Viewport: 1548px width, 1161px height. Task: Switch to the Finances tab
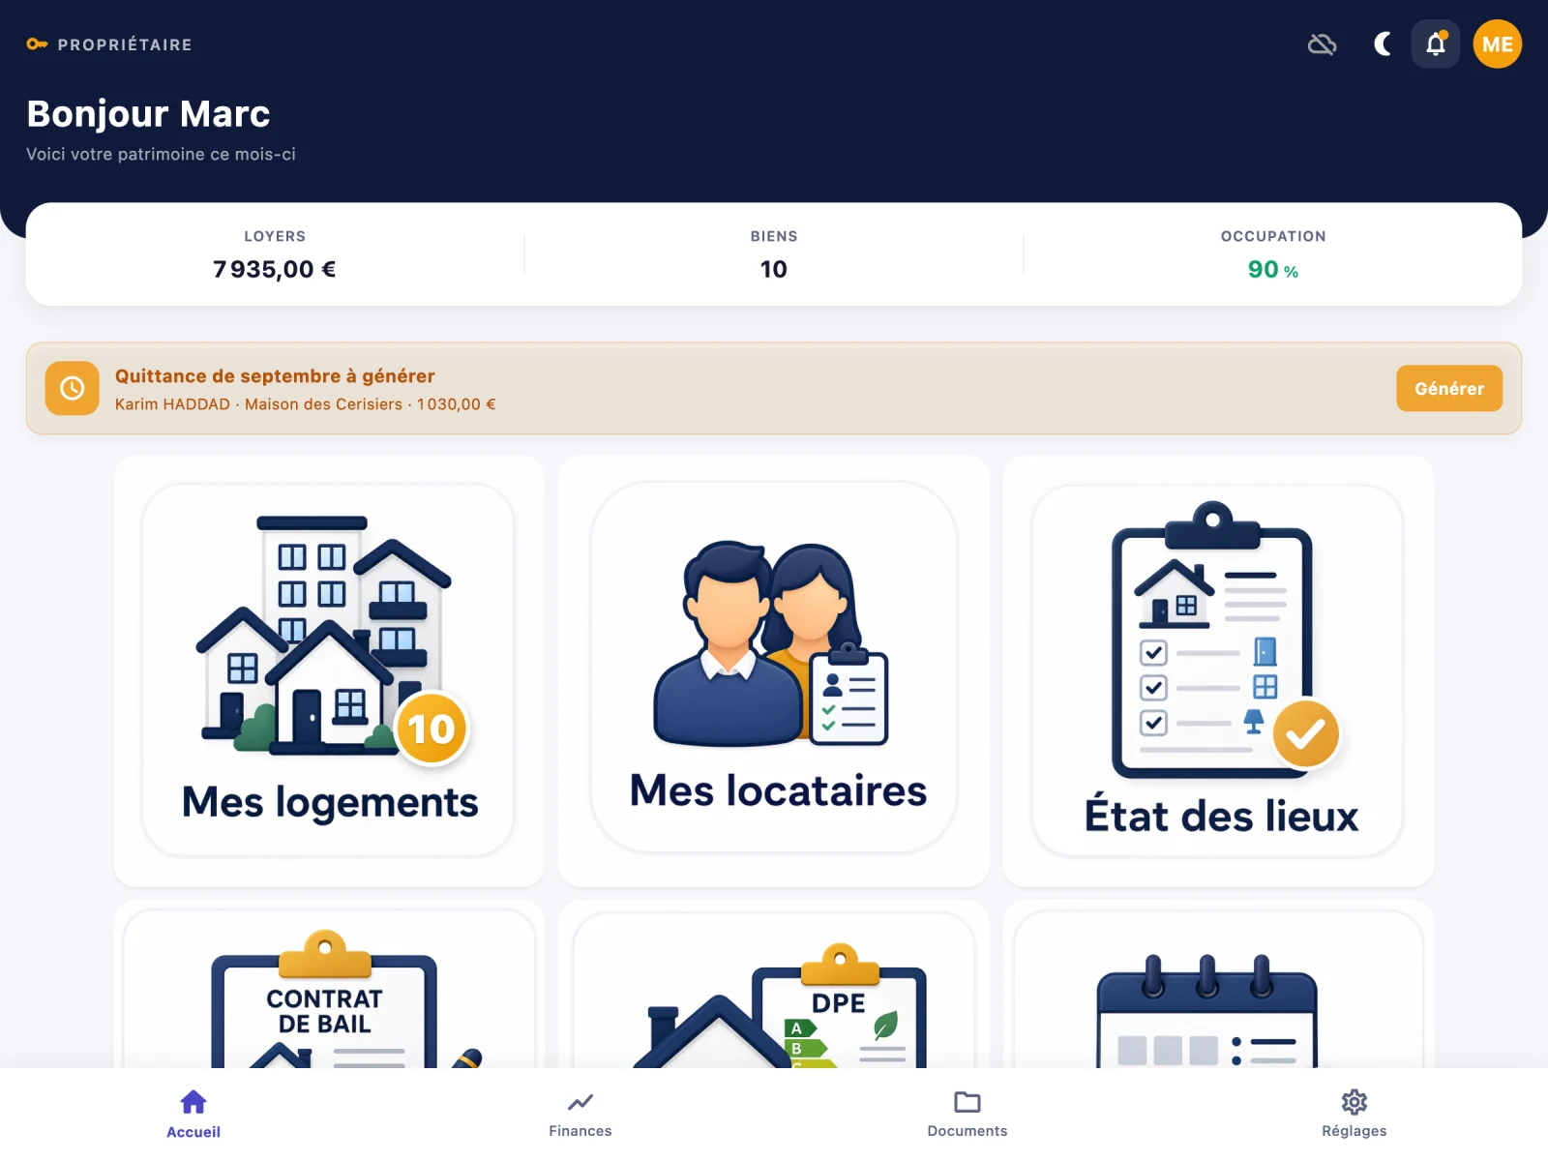pyautogui.click(x=580, y=1115)
